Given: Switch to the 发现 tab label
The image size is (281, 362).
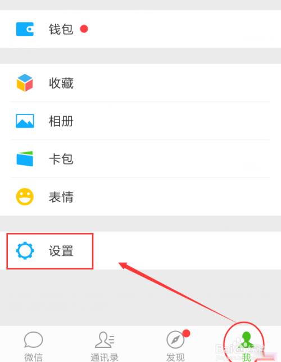Looking at the screenshot, I should pyautogui.click(x=175, y=357).
